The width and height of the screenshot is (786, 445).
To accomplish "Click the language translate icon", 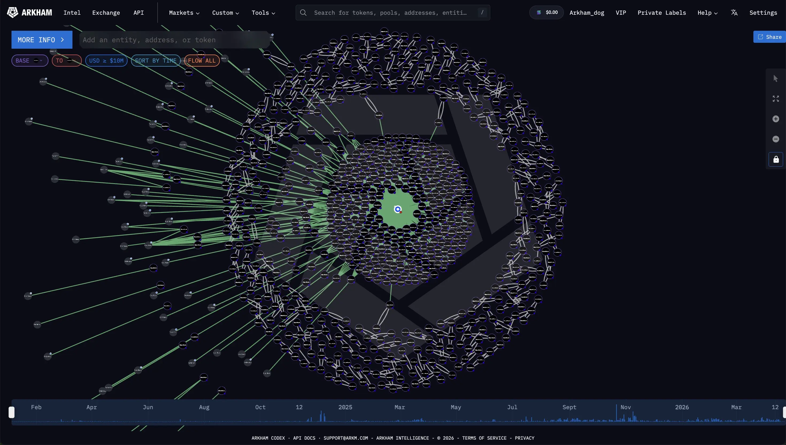I will (x=734, y=13).
